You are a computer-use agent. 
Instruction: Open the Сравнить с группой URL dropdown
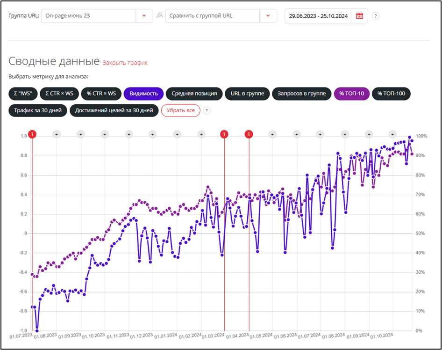[268, 16]
